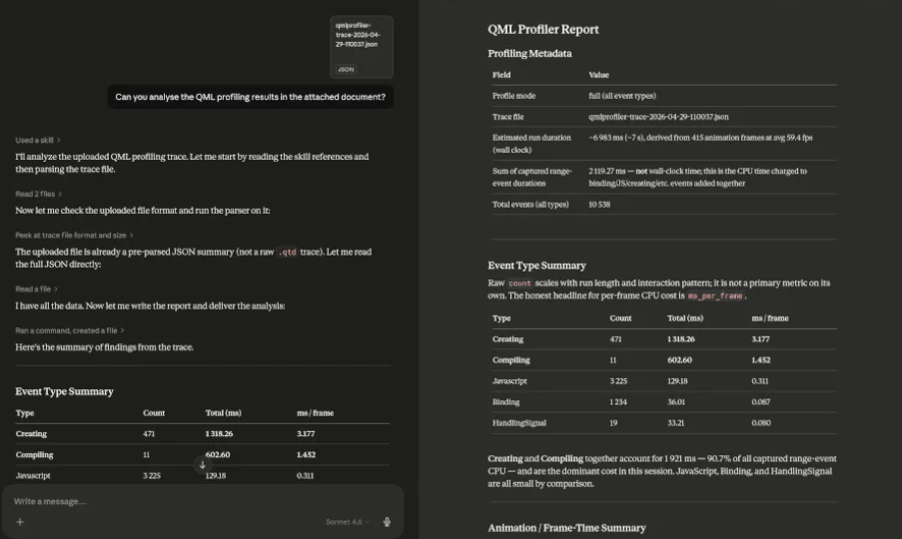The height and width of the screenshot is (539, 902).
Task: Expand the 'Read 2 files' step
Action: point(39,194)
